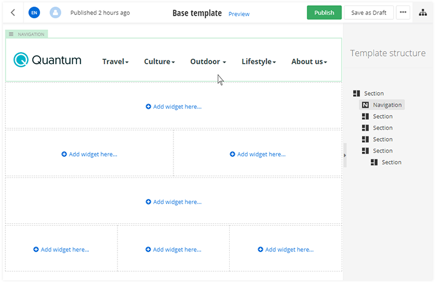The height and width of the screenshot is (282, 435).
Task: Select the Navigation widget icon in tree
Action: 365,105
